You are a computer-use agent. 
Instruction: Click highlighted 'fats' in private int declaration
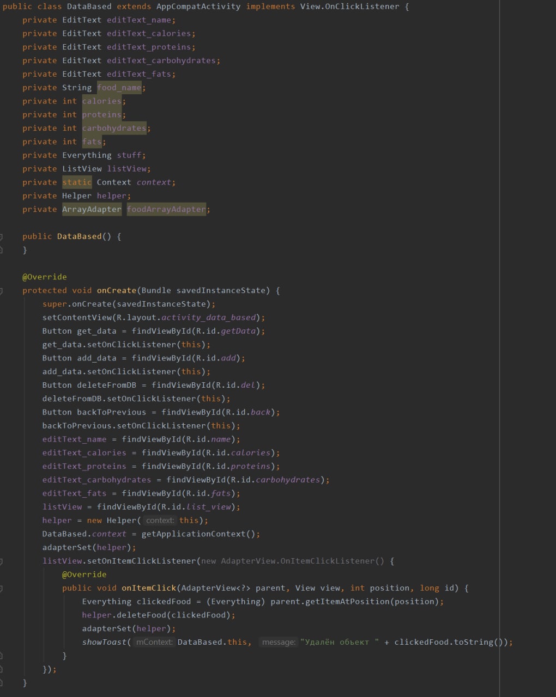click(x=92, y=142)
